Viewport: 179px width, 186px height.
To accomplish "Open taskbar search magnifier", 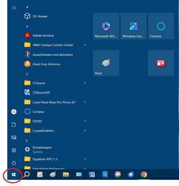I will 27,174.
